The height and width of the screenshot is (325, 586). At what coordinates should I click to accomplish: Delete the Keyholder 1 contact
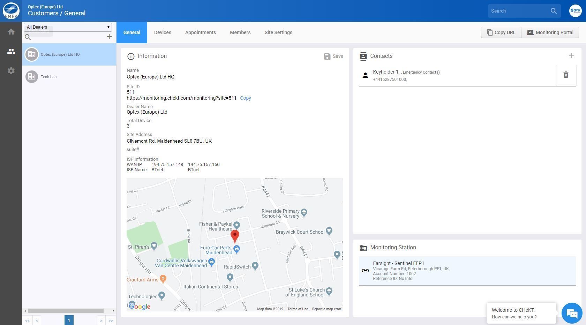566,75
